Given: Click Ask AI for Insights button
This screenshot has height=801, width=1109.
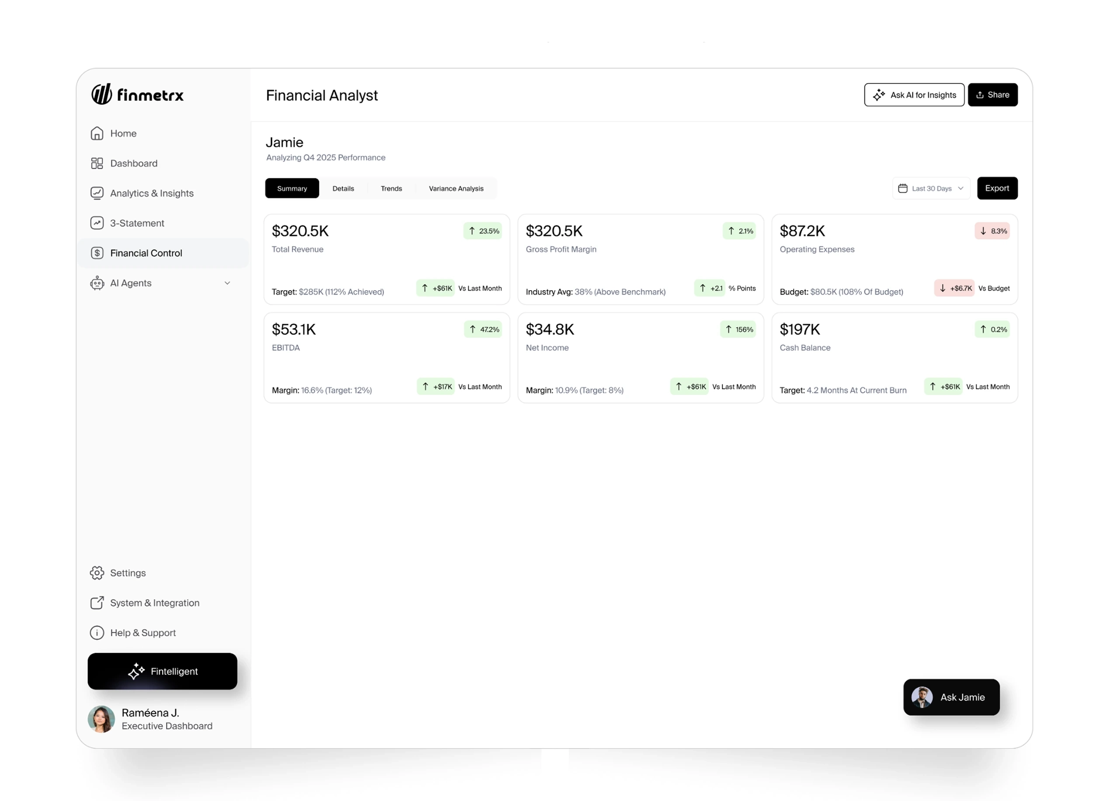Looking at the screenshot, I should 914,95.
